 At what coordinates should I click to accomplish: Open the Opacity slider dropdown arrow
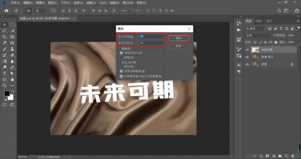pyautogui.click(x=298, y=36)
